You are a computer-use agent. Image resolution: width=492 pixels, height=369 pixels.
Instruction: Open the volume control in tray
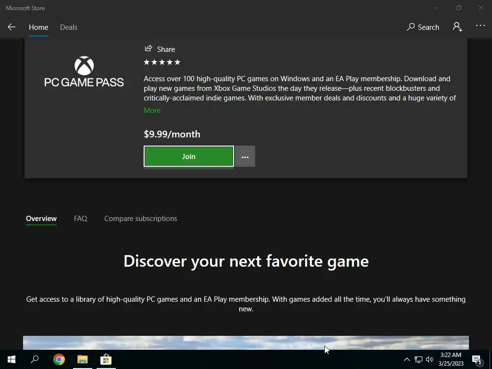[x=430, y=359]
